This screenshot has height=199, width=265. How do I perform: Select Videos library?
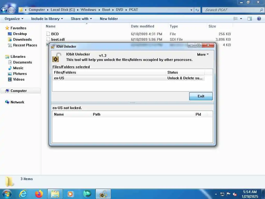pyautogui.click(x=19, y=79)
